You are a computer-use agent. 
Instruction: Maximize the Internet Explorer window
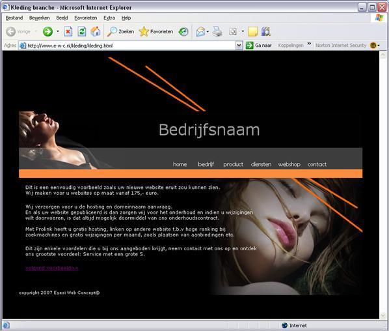pos(372,7)
